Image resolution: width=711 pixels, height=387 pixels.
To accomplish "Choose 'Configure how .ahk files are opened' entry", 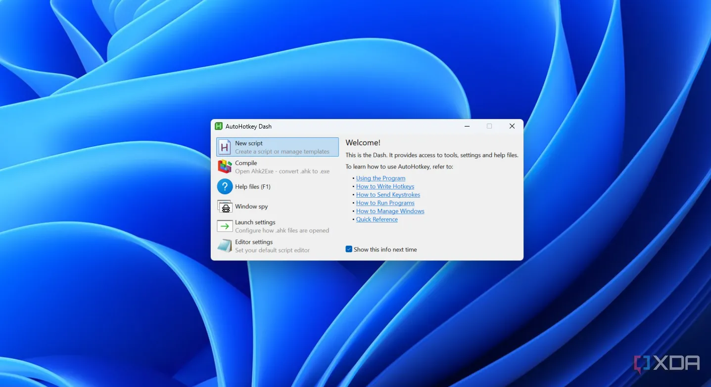I will (282, 230).
